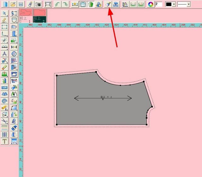Open the point grading chart icon
Screen dimensions: 202x177
click(x=126, y=4)
